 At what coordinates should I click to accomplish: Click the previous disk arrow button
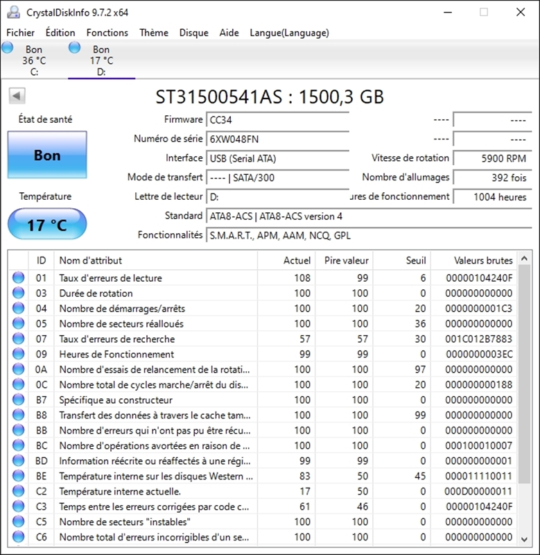pyautogui.click(x=17, y=96)
